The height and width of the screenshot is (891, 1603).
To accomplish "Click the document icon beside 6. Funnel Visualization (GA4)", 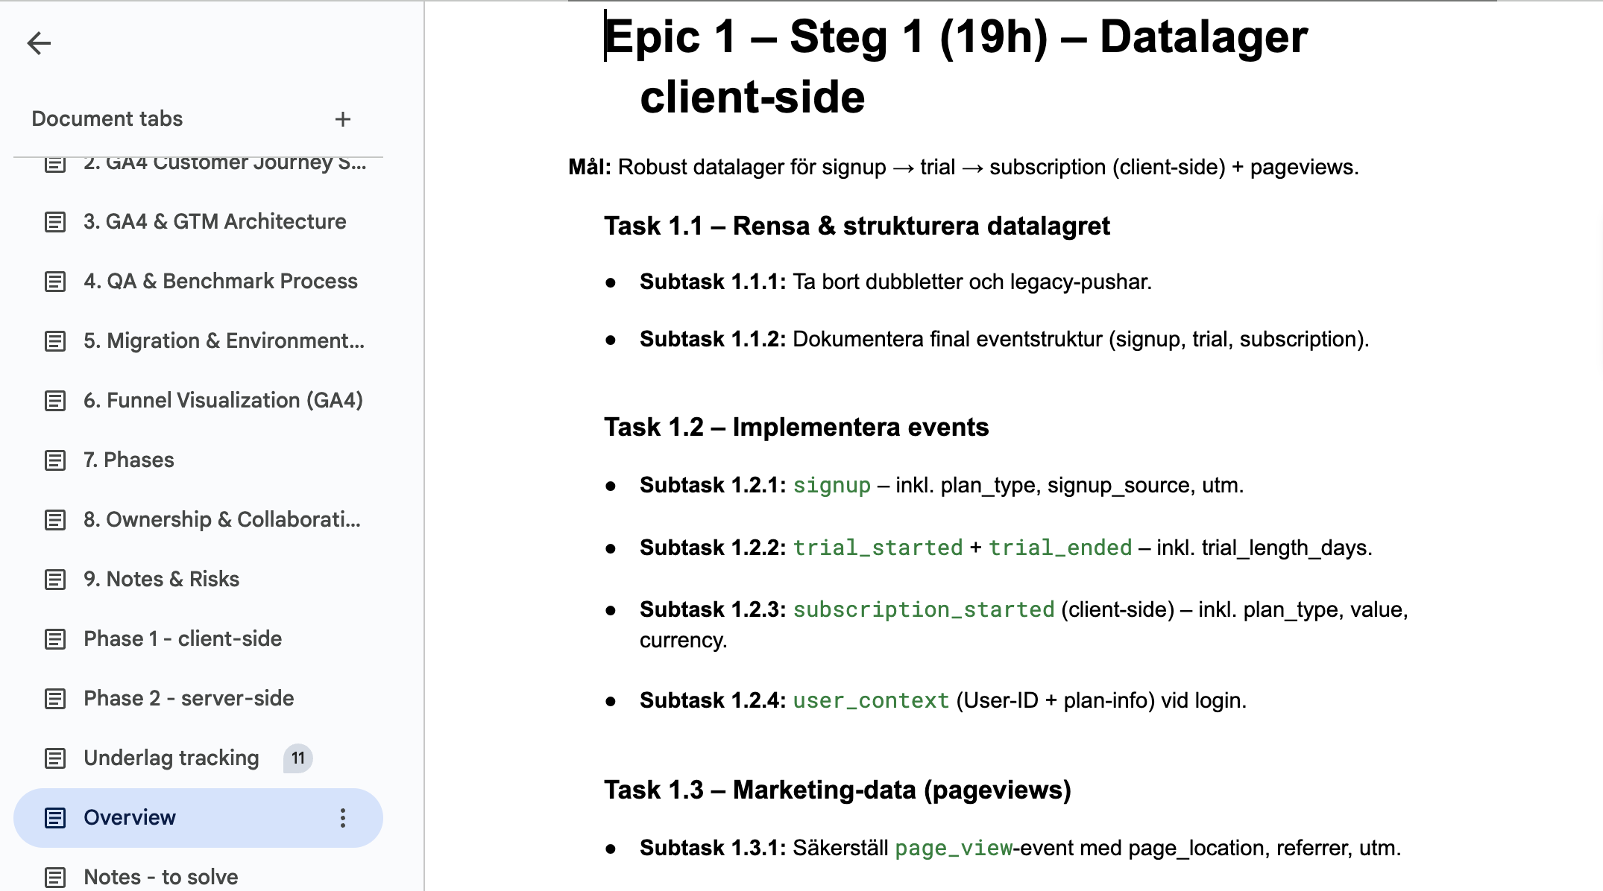I will pos(56,400).
